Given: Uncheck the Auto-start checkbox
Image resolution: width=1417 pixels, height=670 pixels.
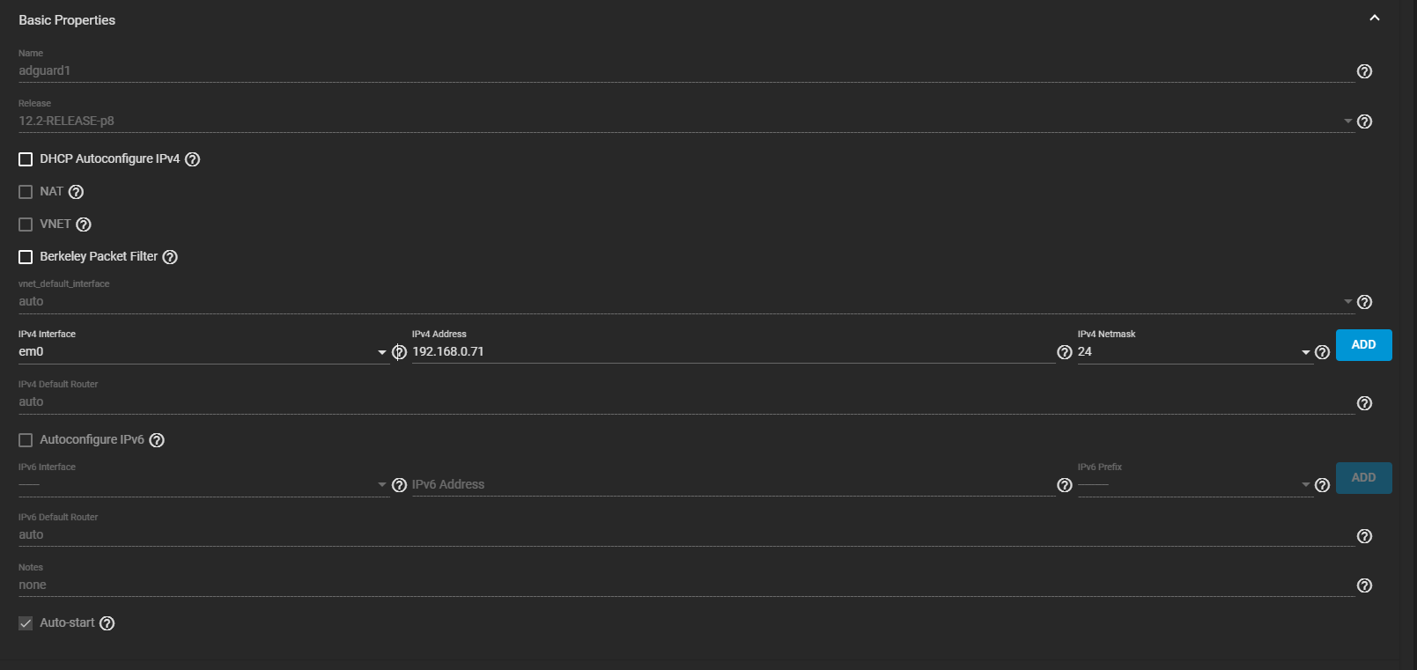Looking at the screenshot, I should pyautogui.click(x=26, y=623).
